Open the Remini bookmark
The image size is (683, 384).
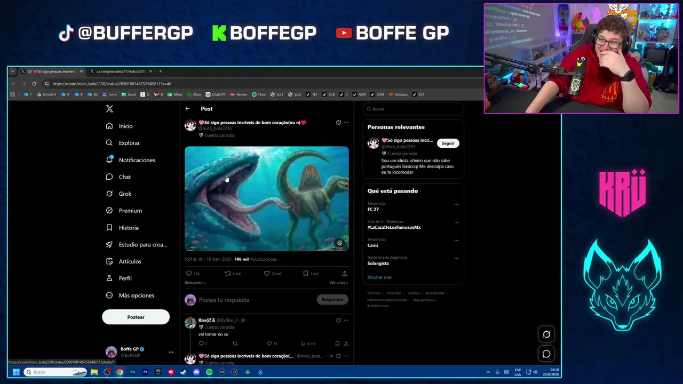pos(239,94)
